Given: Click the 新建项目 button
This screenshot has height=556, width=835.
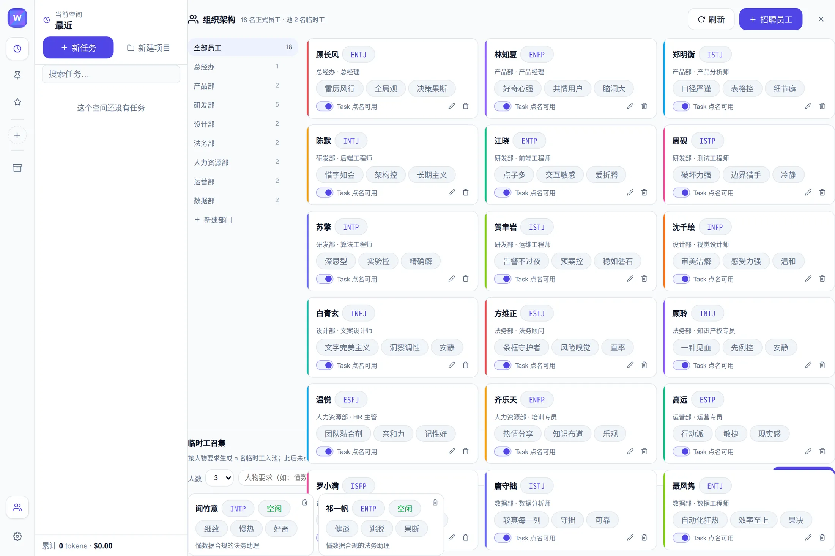Looking at the screenshot, I should click(148, 47).
